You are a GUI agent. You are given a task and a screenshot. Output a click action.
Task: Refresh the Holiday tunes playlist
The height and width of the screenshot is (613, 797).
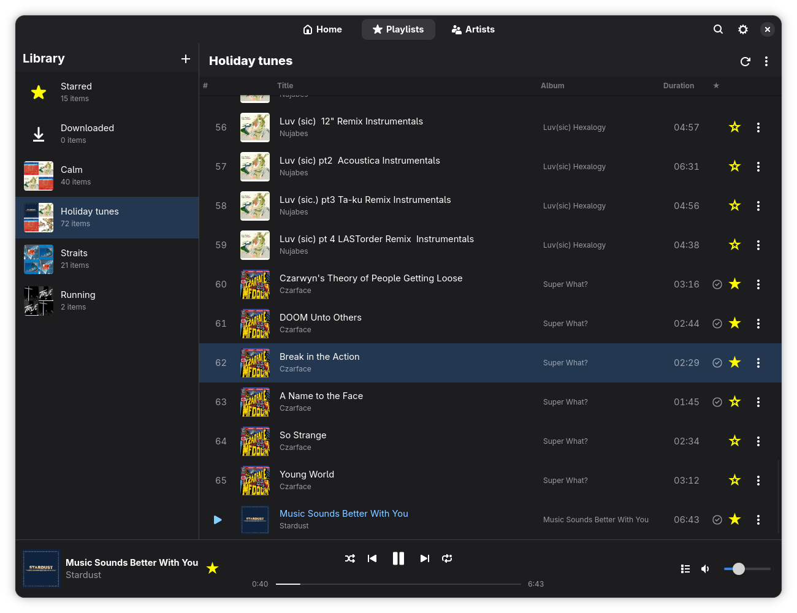[x=746, y=61]
